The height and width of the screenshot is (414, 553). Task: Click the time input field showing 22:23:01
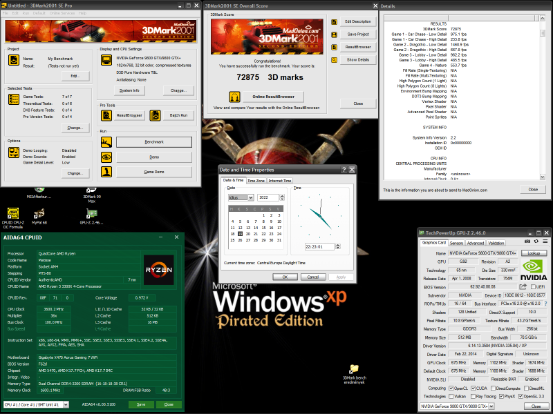pos(319,246)
